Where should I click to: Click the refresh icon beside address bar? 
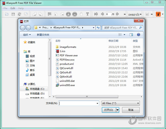[98, 28]
